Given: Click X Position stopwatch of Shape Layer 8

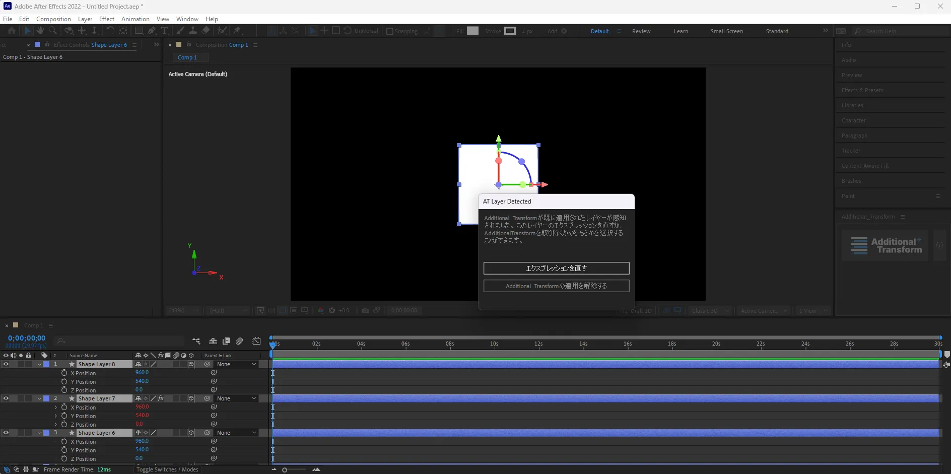Looking at the screenshot, I should click(64, 373).
